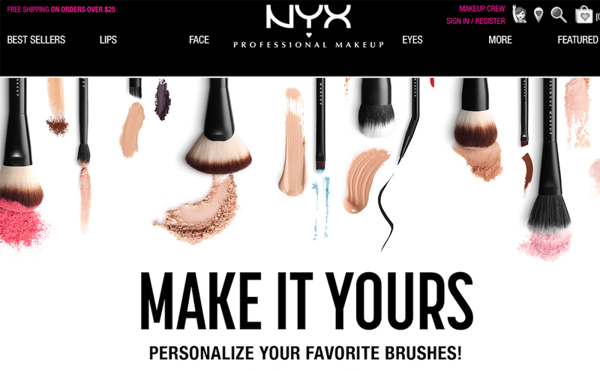Expand the More menu
Image resolution: width=600 pixels, height=371 pixels.
coord(500,40)
